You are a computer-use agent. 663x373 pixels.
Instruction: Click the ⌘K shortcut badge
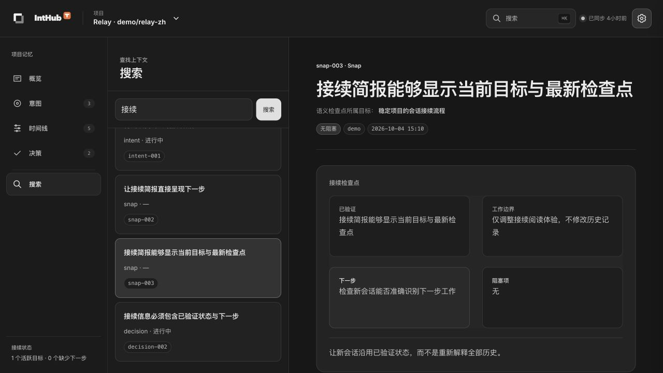coord(564,18)
